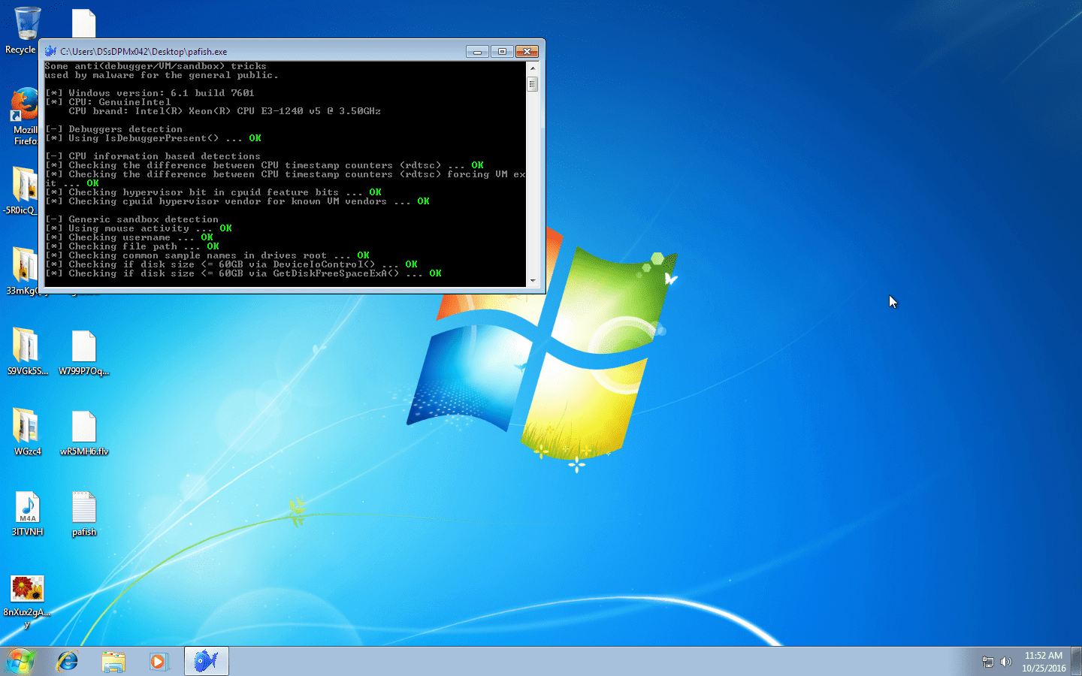1082x676 pixels.
Task: Select the unlabeled blank file beside Recycle Bin
Action: [83, 23]
